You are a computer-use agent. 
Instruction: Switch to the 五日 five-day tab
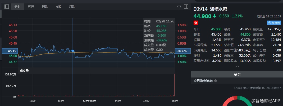31,7
